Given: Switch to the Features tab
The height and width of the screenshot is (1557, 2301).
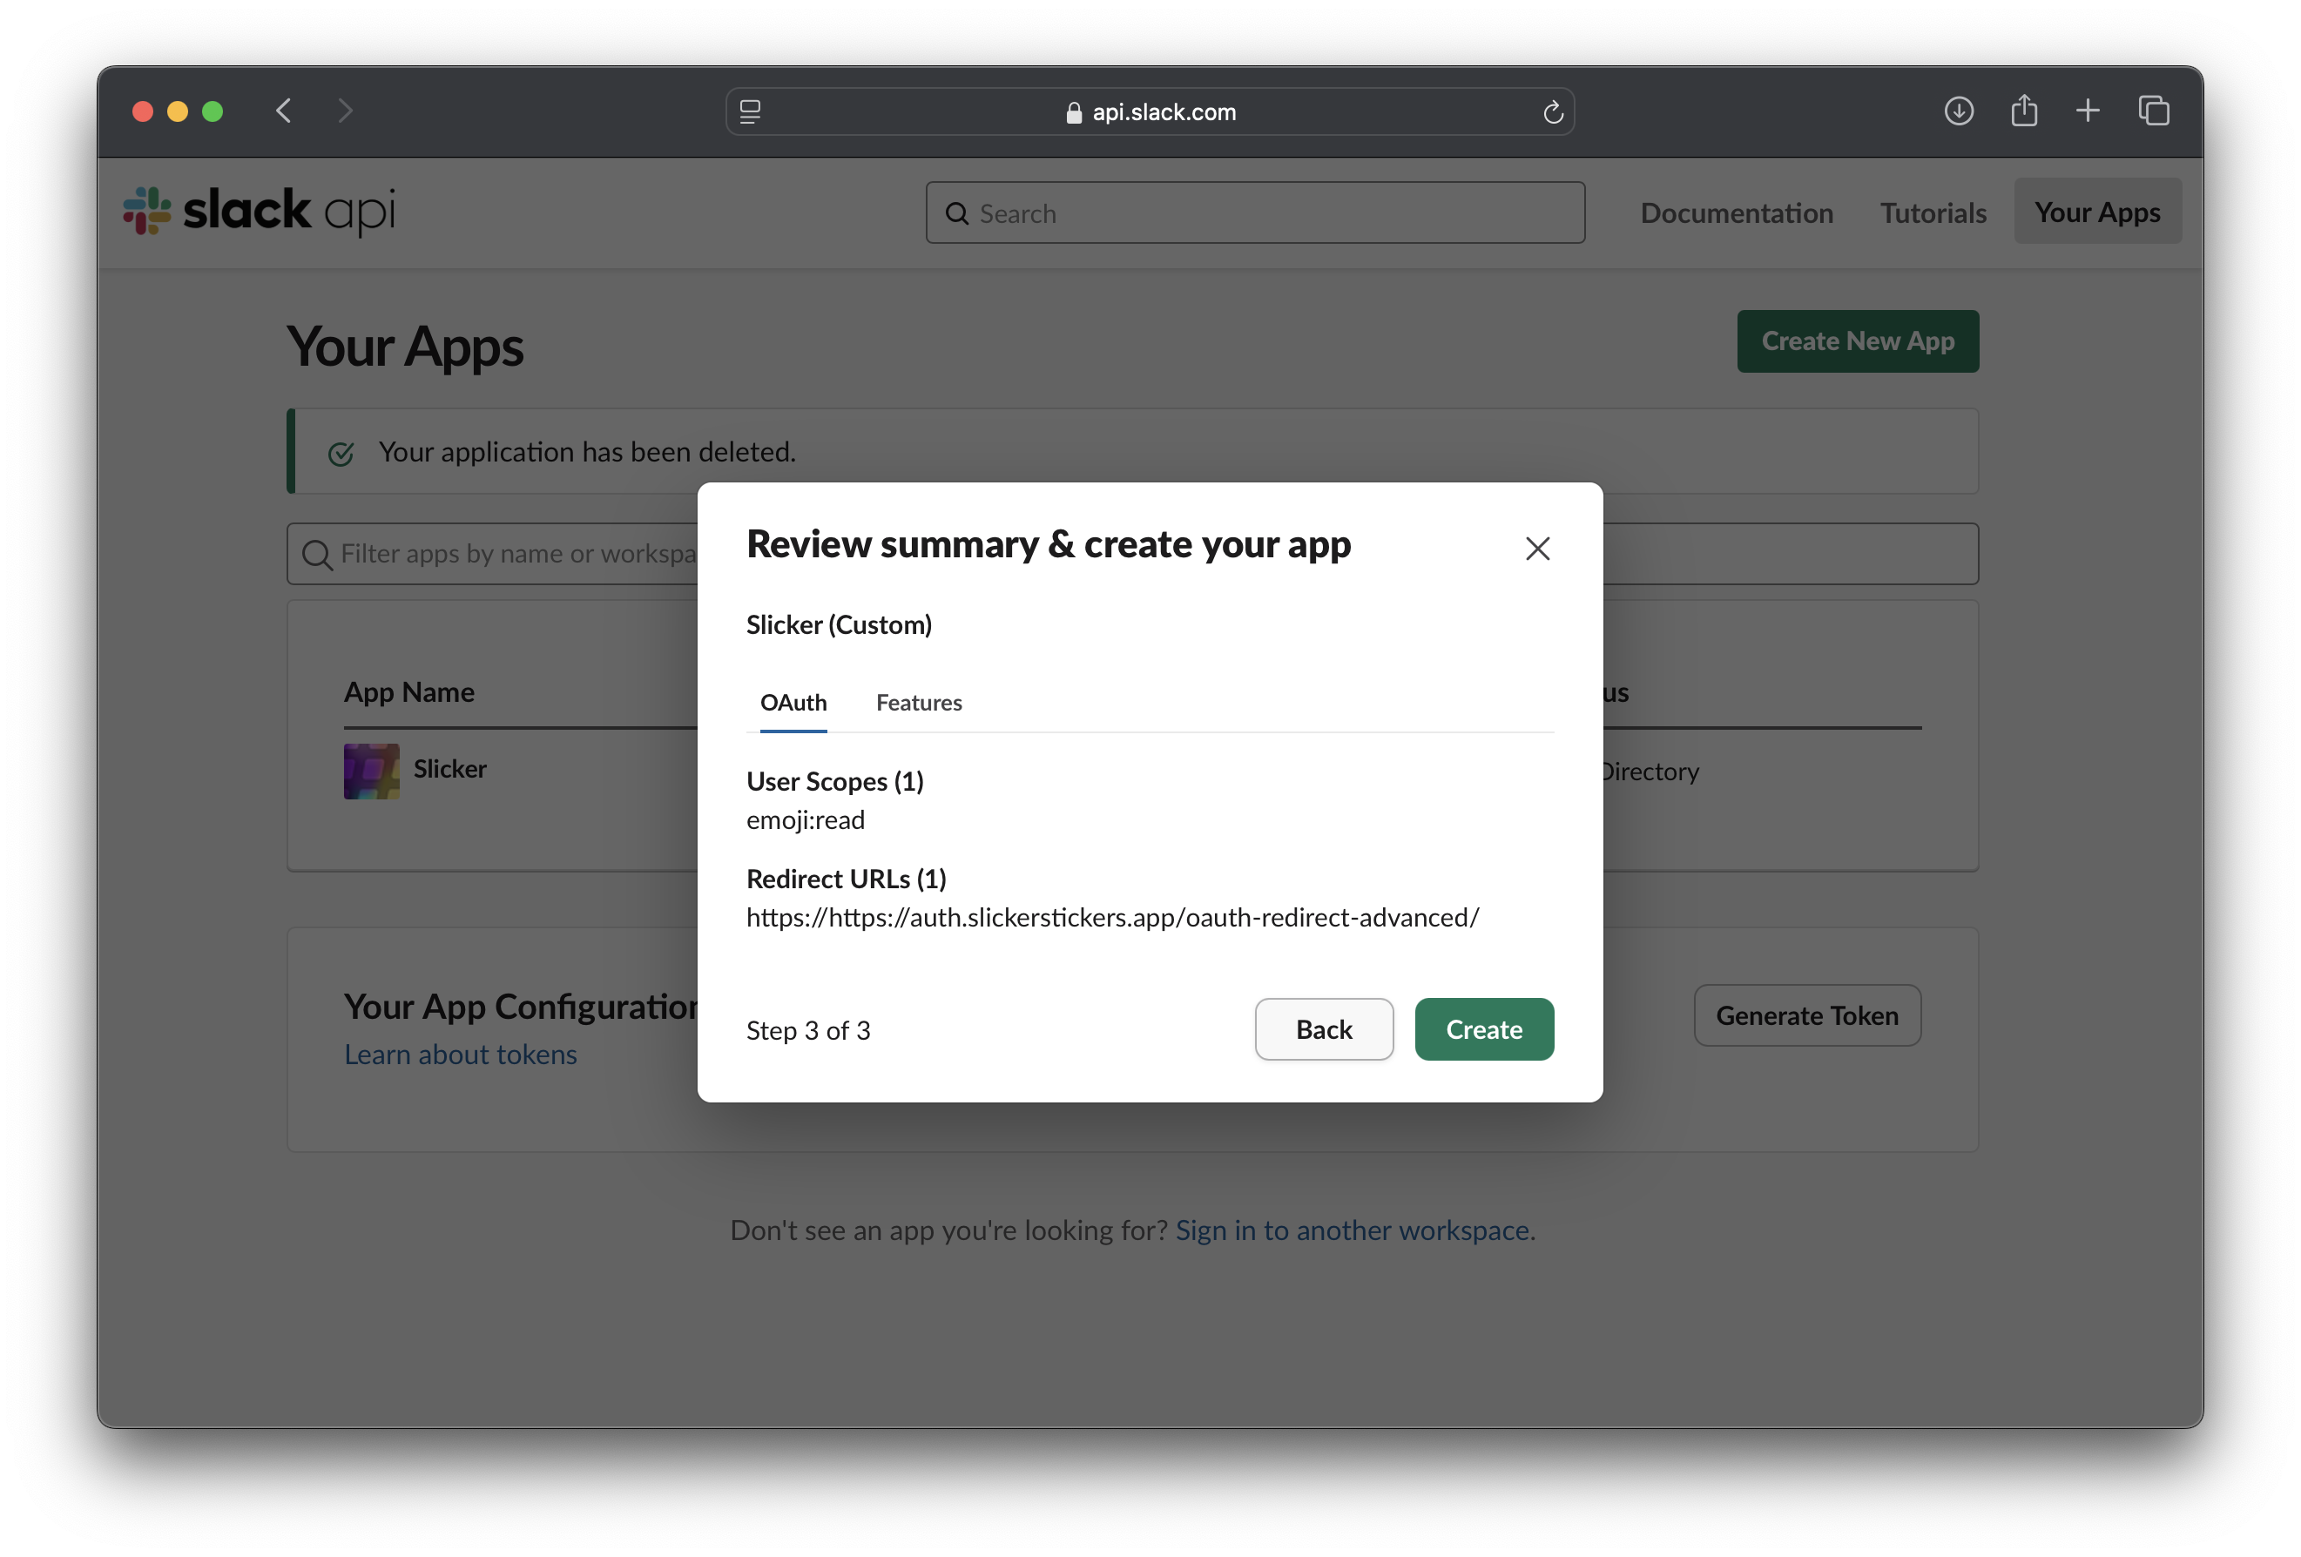Looking at the screenshot, I should click(x=918, y=703).
